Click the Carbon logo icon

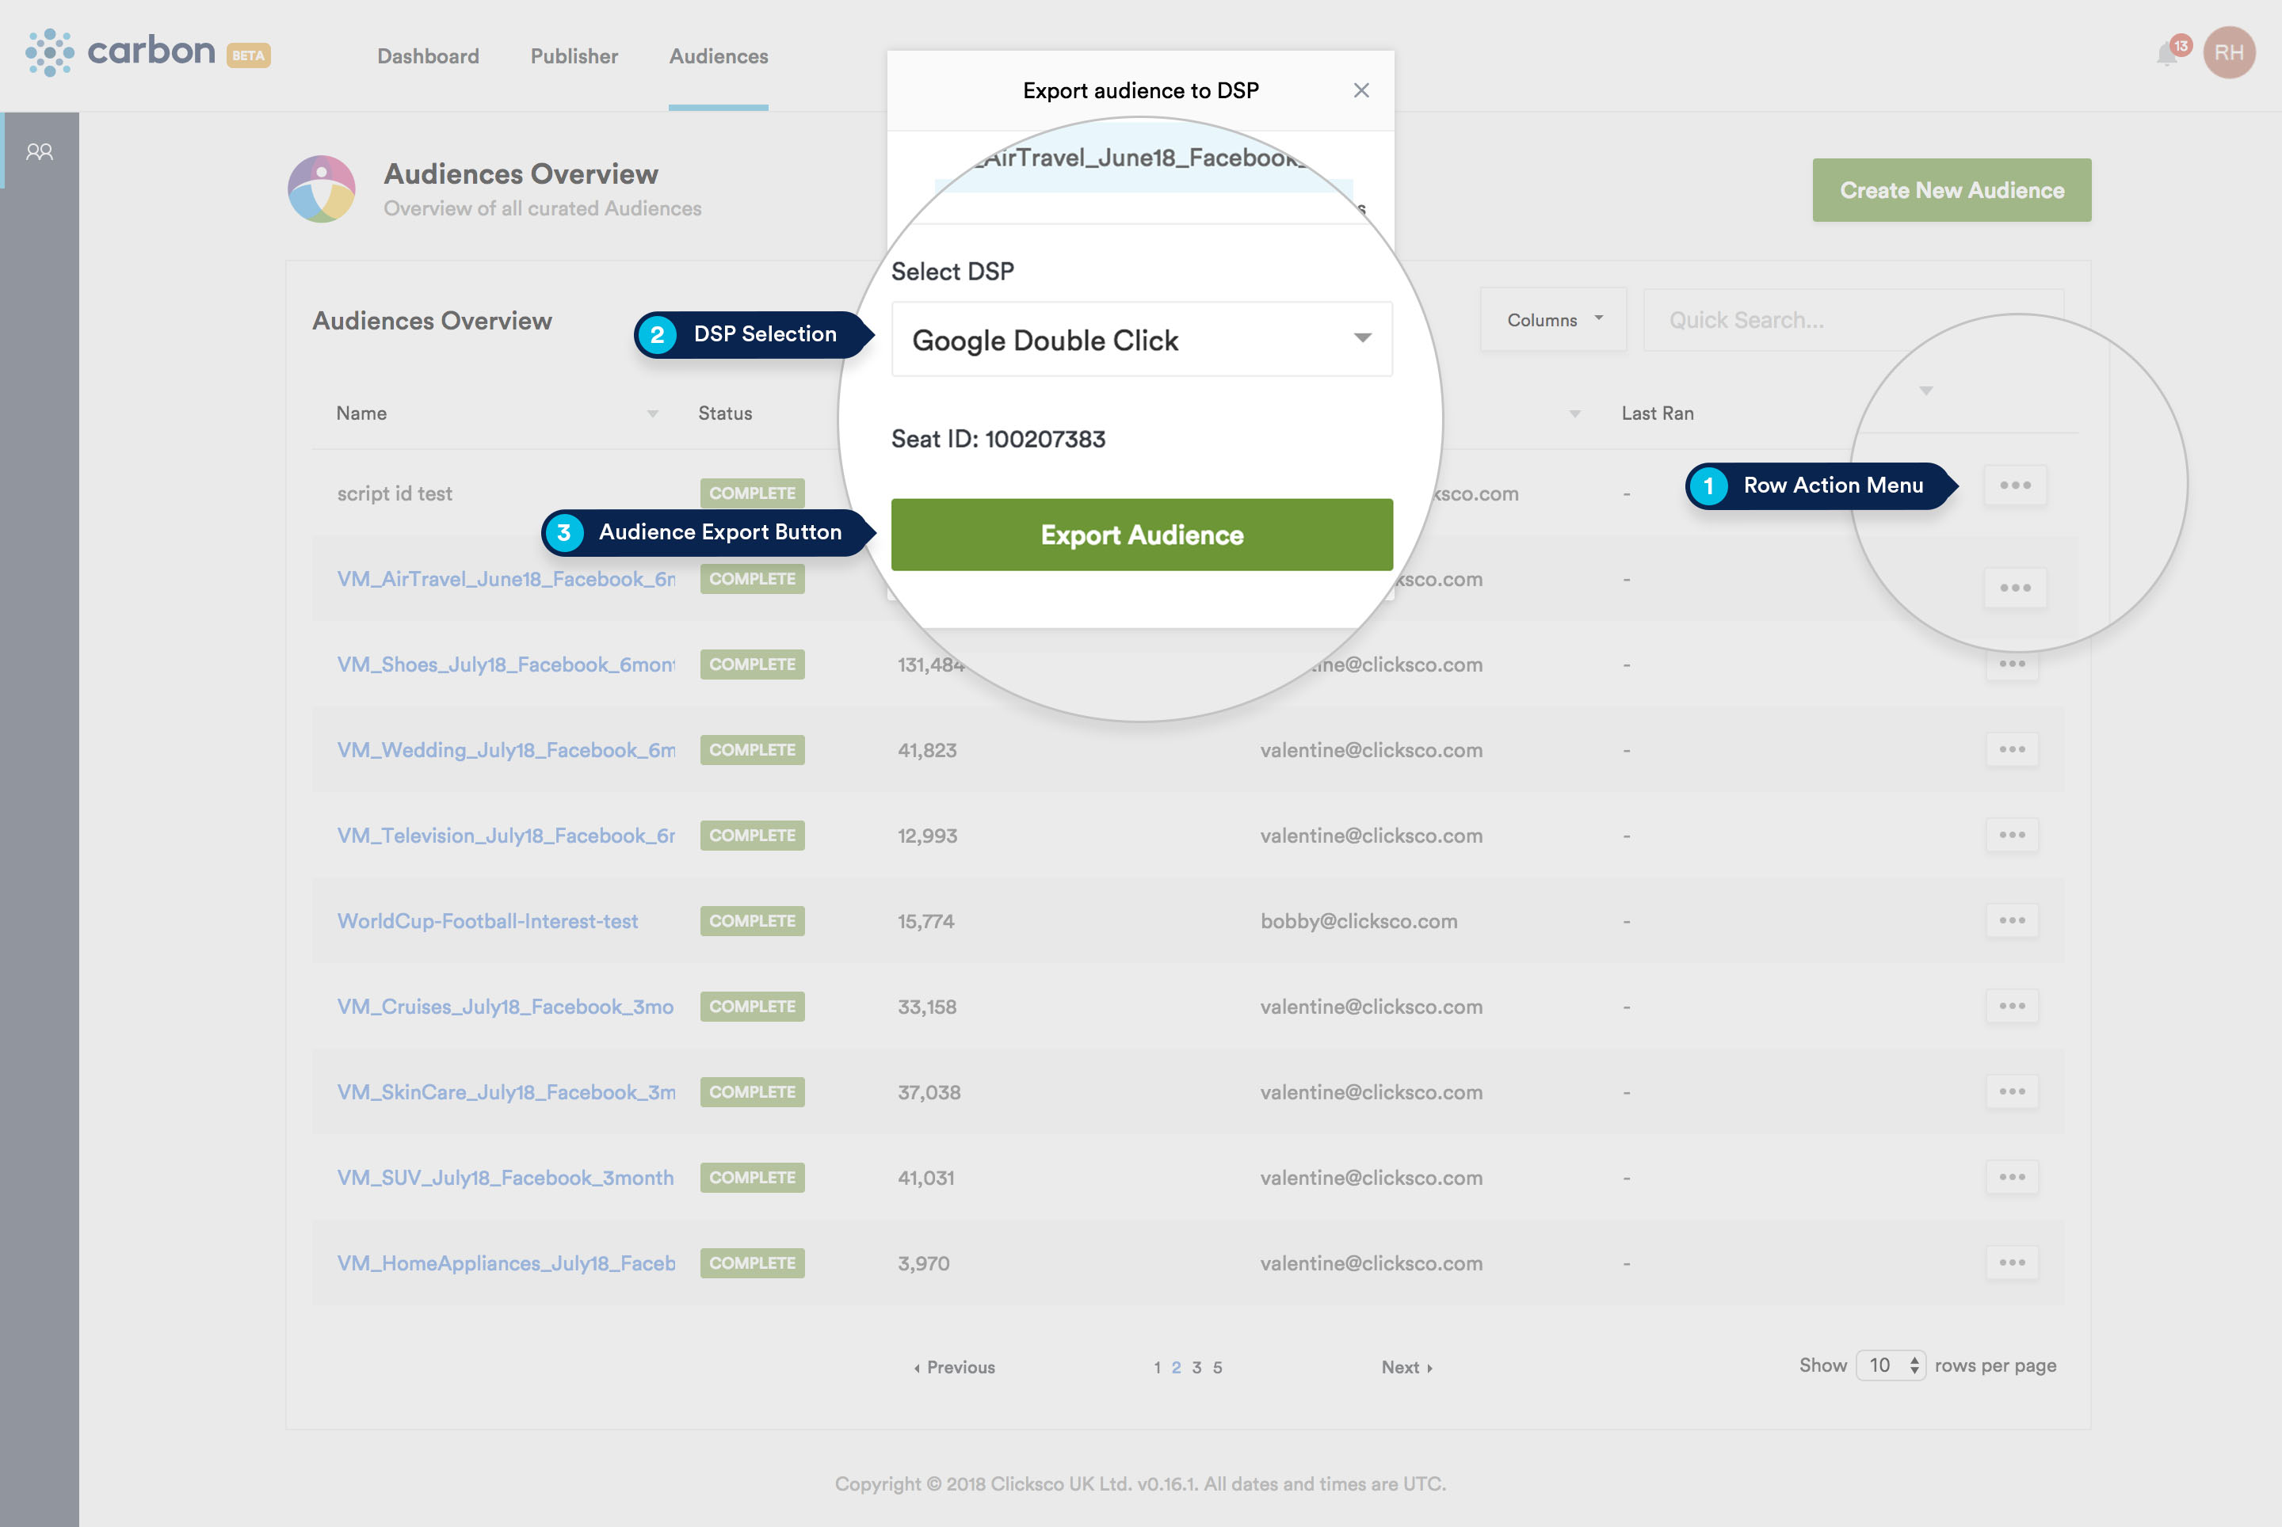tap(48, 52)
